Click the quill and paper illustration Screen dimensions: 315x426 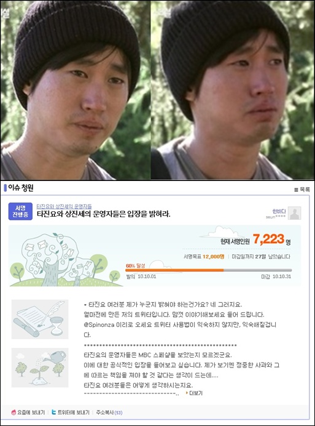40,319
